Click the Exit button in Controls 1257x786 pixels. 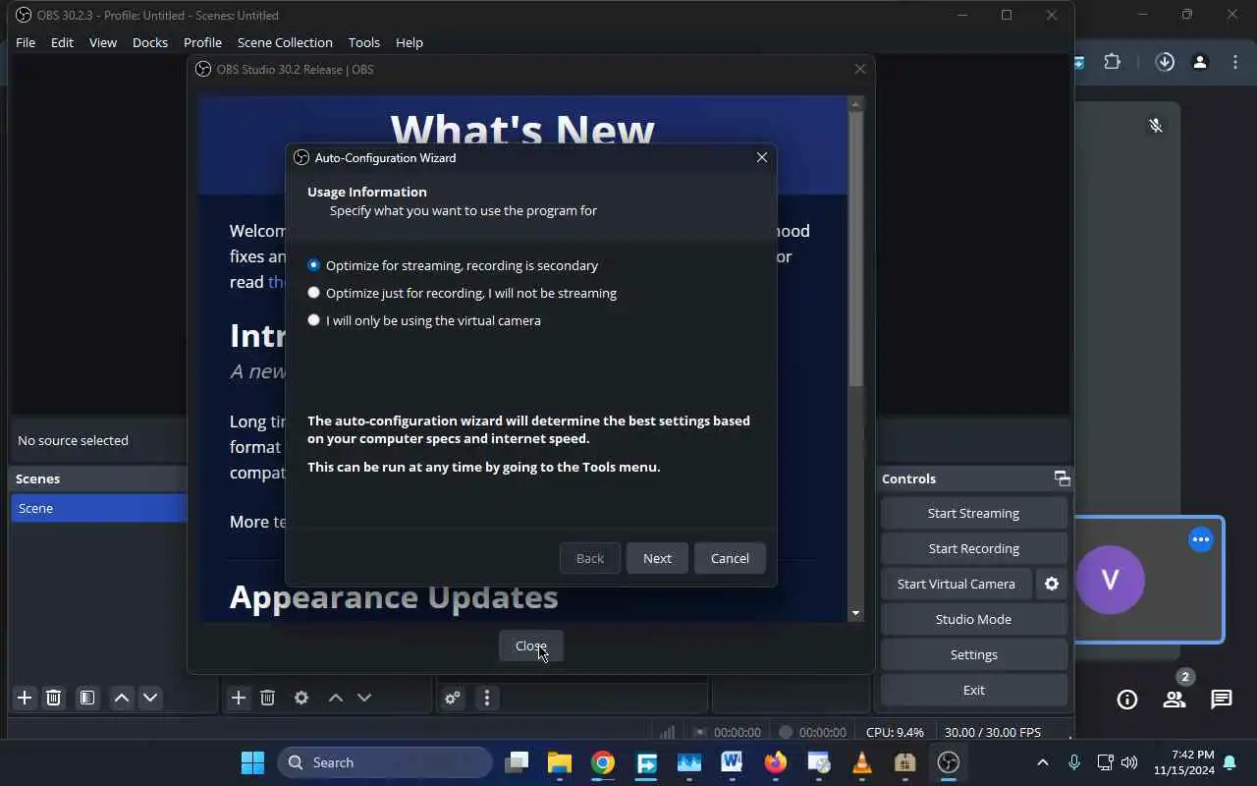click(x=973, y=690)
